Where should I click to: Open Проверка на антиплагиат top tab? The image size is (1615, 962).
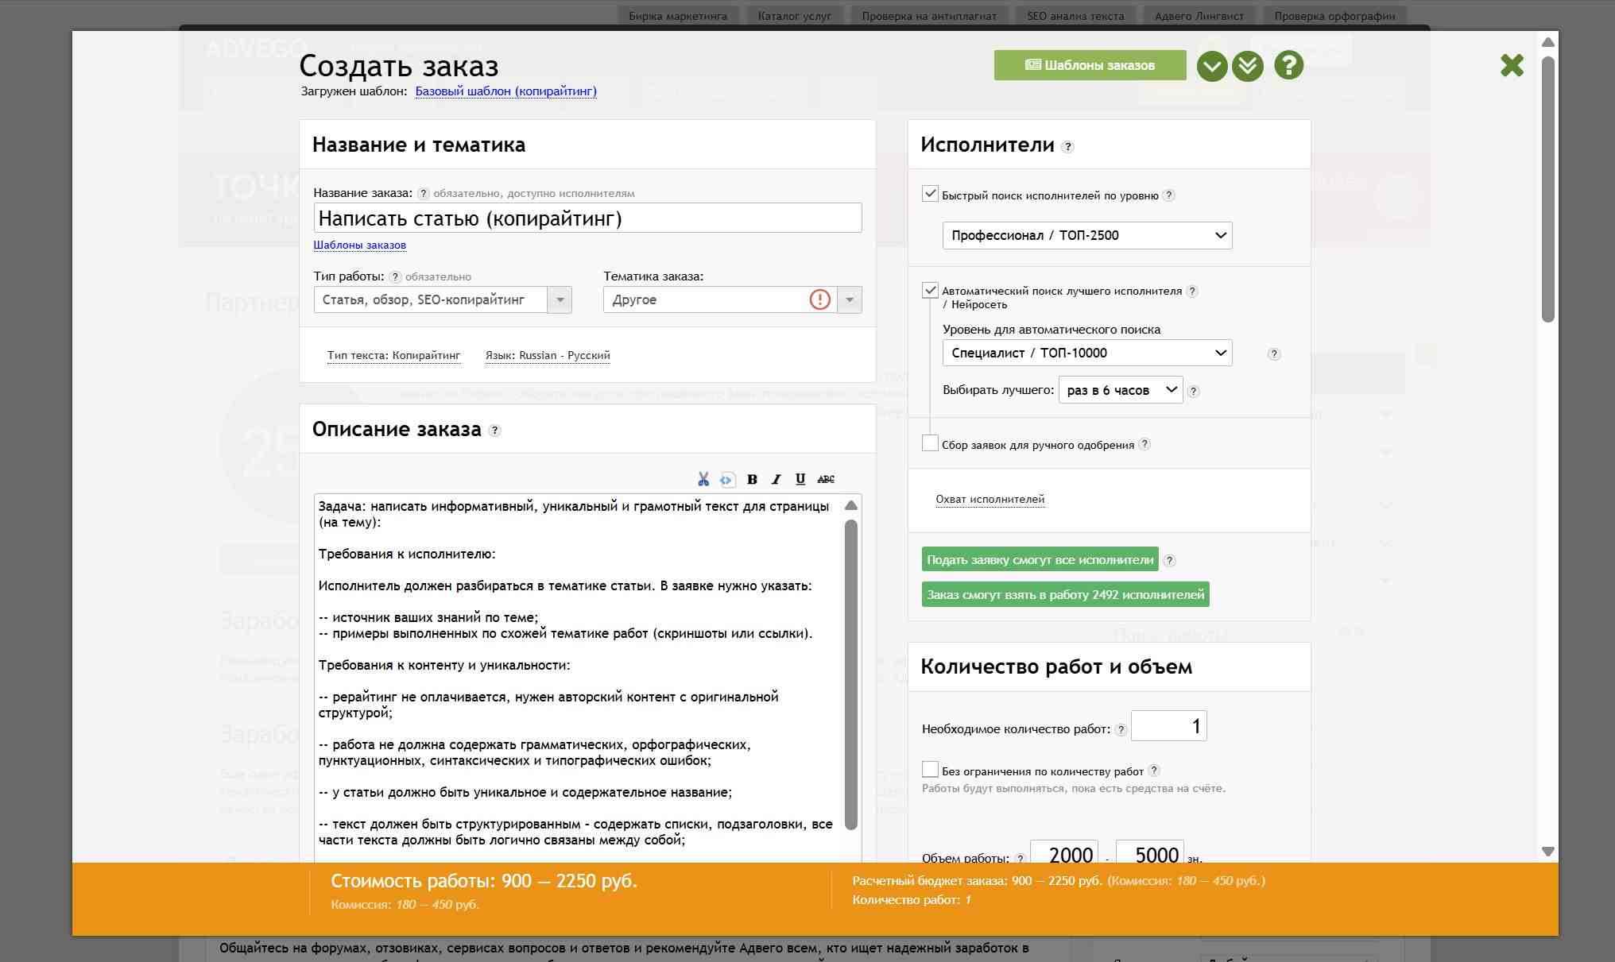pyautogui.click(x=928, y=16)
